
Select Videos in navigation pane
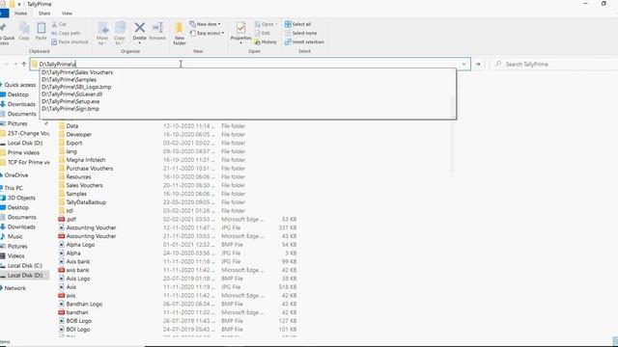(x=15, y=255)
